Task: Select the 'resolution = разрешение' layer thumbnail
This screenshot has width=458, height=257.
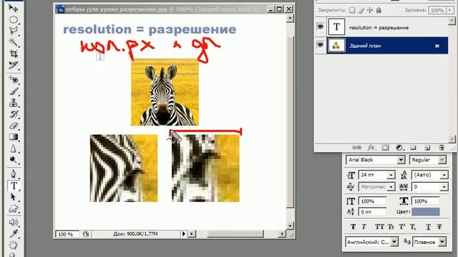Action: pos(336,27)
